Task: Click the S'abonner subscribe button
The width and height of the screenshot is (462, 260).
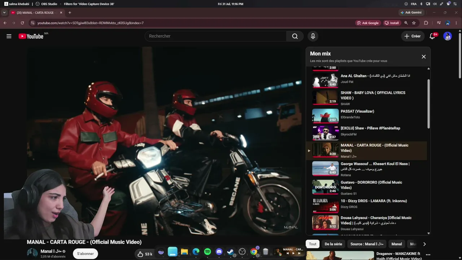Action: [86, 253]
